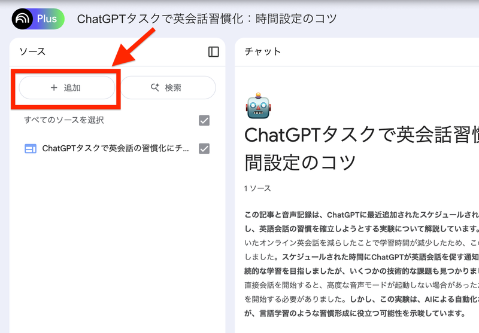479x333 pixels.
Task: Uncheck the ChatGPTタスクで英会話の習慣化 source checkbox
Action: 204,148
